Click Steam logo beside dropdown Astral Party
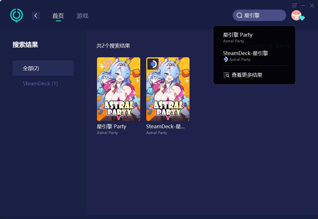Screen dimensions: 318x219 click(x=225, y=60)
